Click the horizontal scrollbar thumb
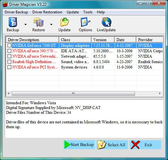Viewport: 168px width, 160px height. [x=73, y=93]
